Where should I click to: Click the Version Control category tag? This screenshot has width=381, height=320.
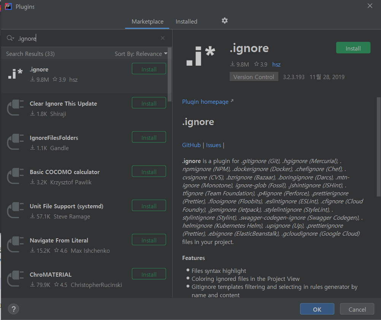[x=254, y=77]
